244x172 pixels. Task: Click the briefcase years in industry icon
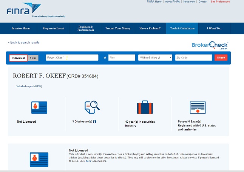[145, 107]
